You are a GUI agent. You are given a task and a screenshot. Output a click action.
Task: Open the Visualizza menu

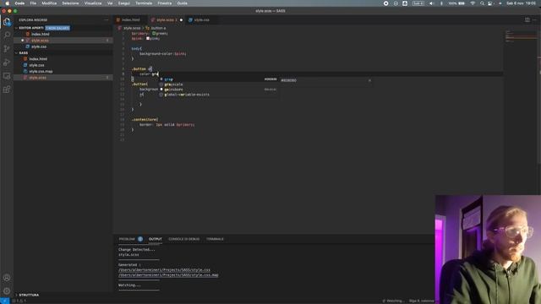[93, 3]
